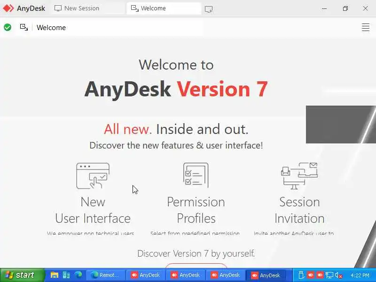Click the highlighted active AnyDesk taskbar button

[266, 275]
